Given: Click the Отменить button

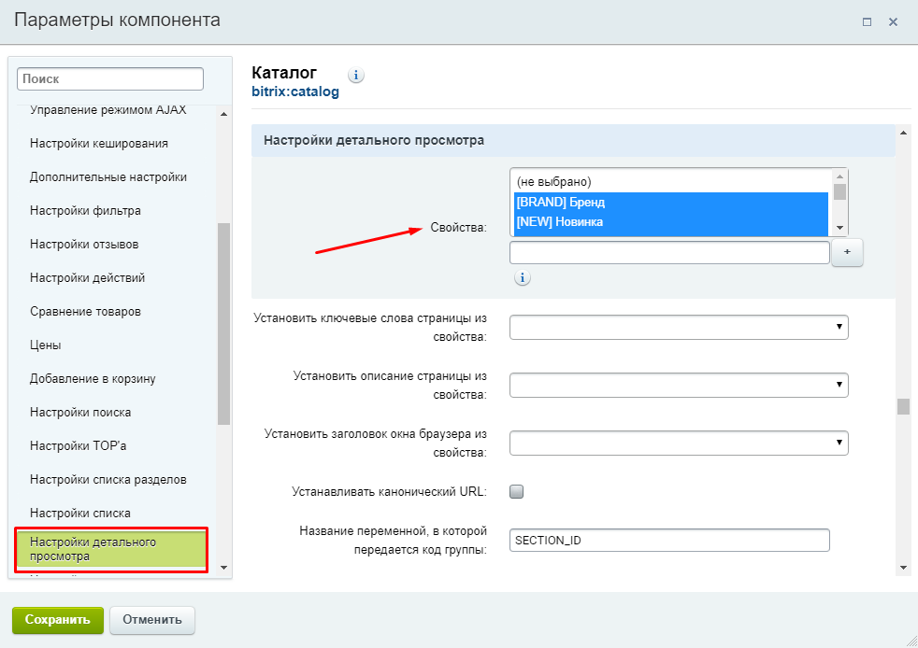Looking at the screenshot, I should [x=152, y=620].
